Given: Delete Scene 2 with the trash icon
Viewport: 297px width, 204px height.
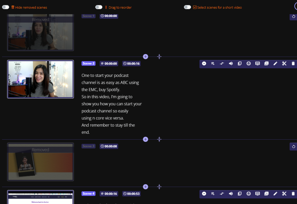Looking at the screenshot, I should pyautogui.click(x=293, y=64).
